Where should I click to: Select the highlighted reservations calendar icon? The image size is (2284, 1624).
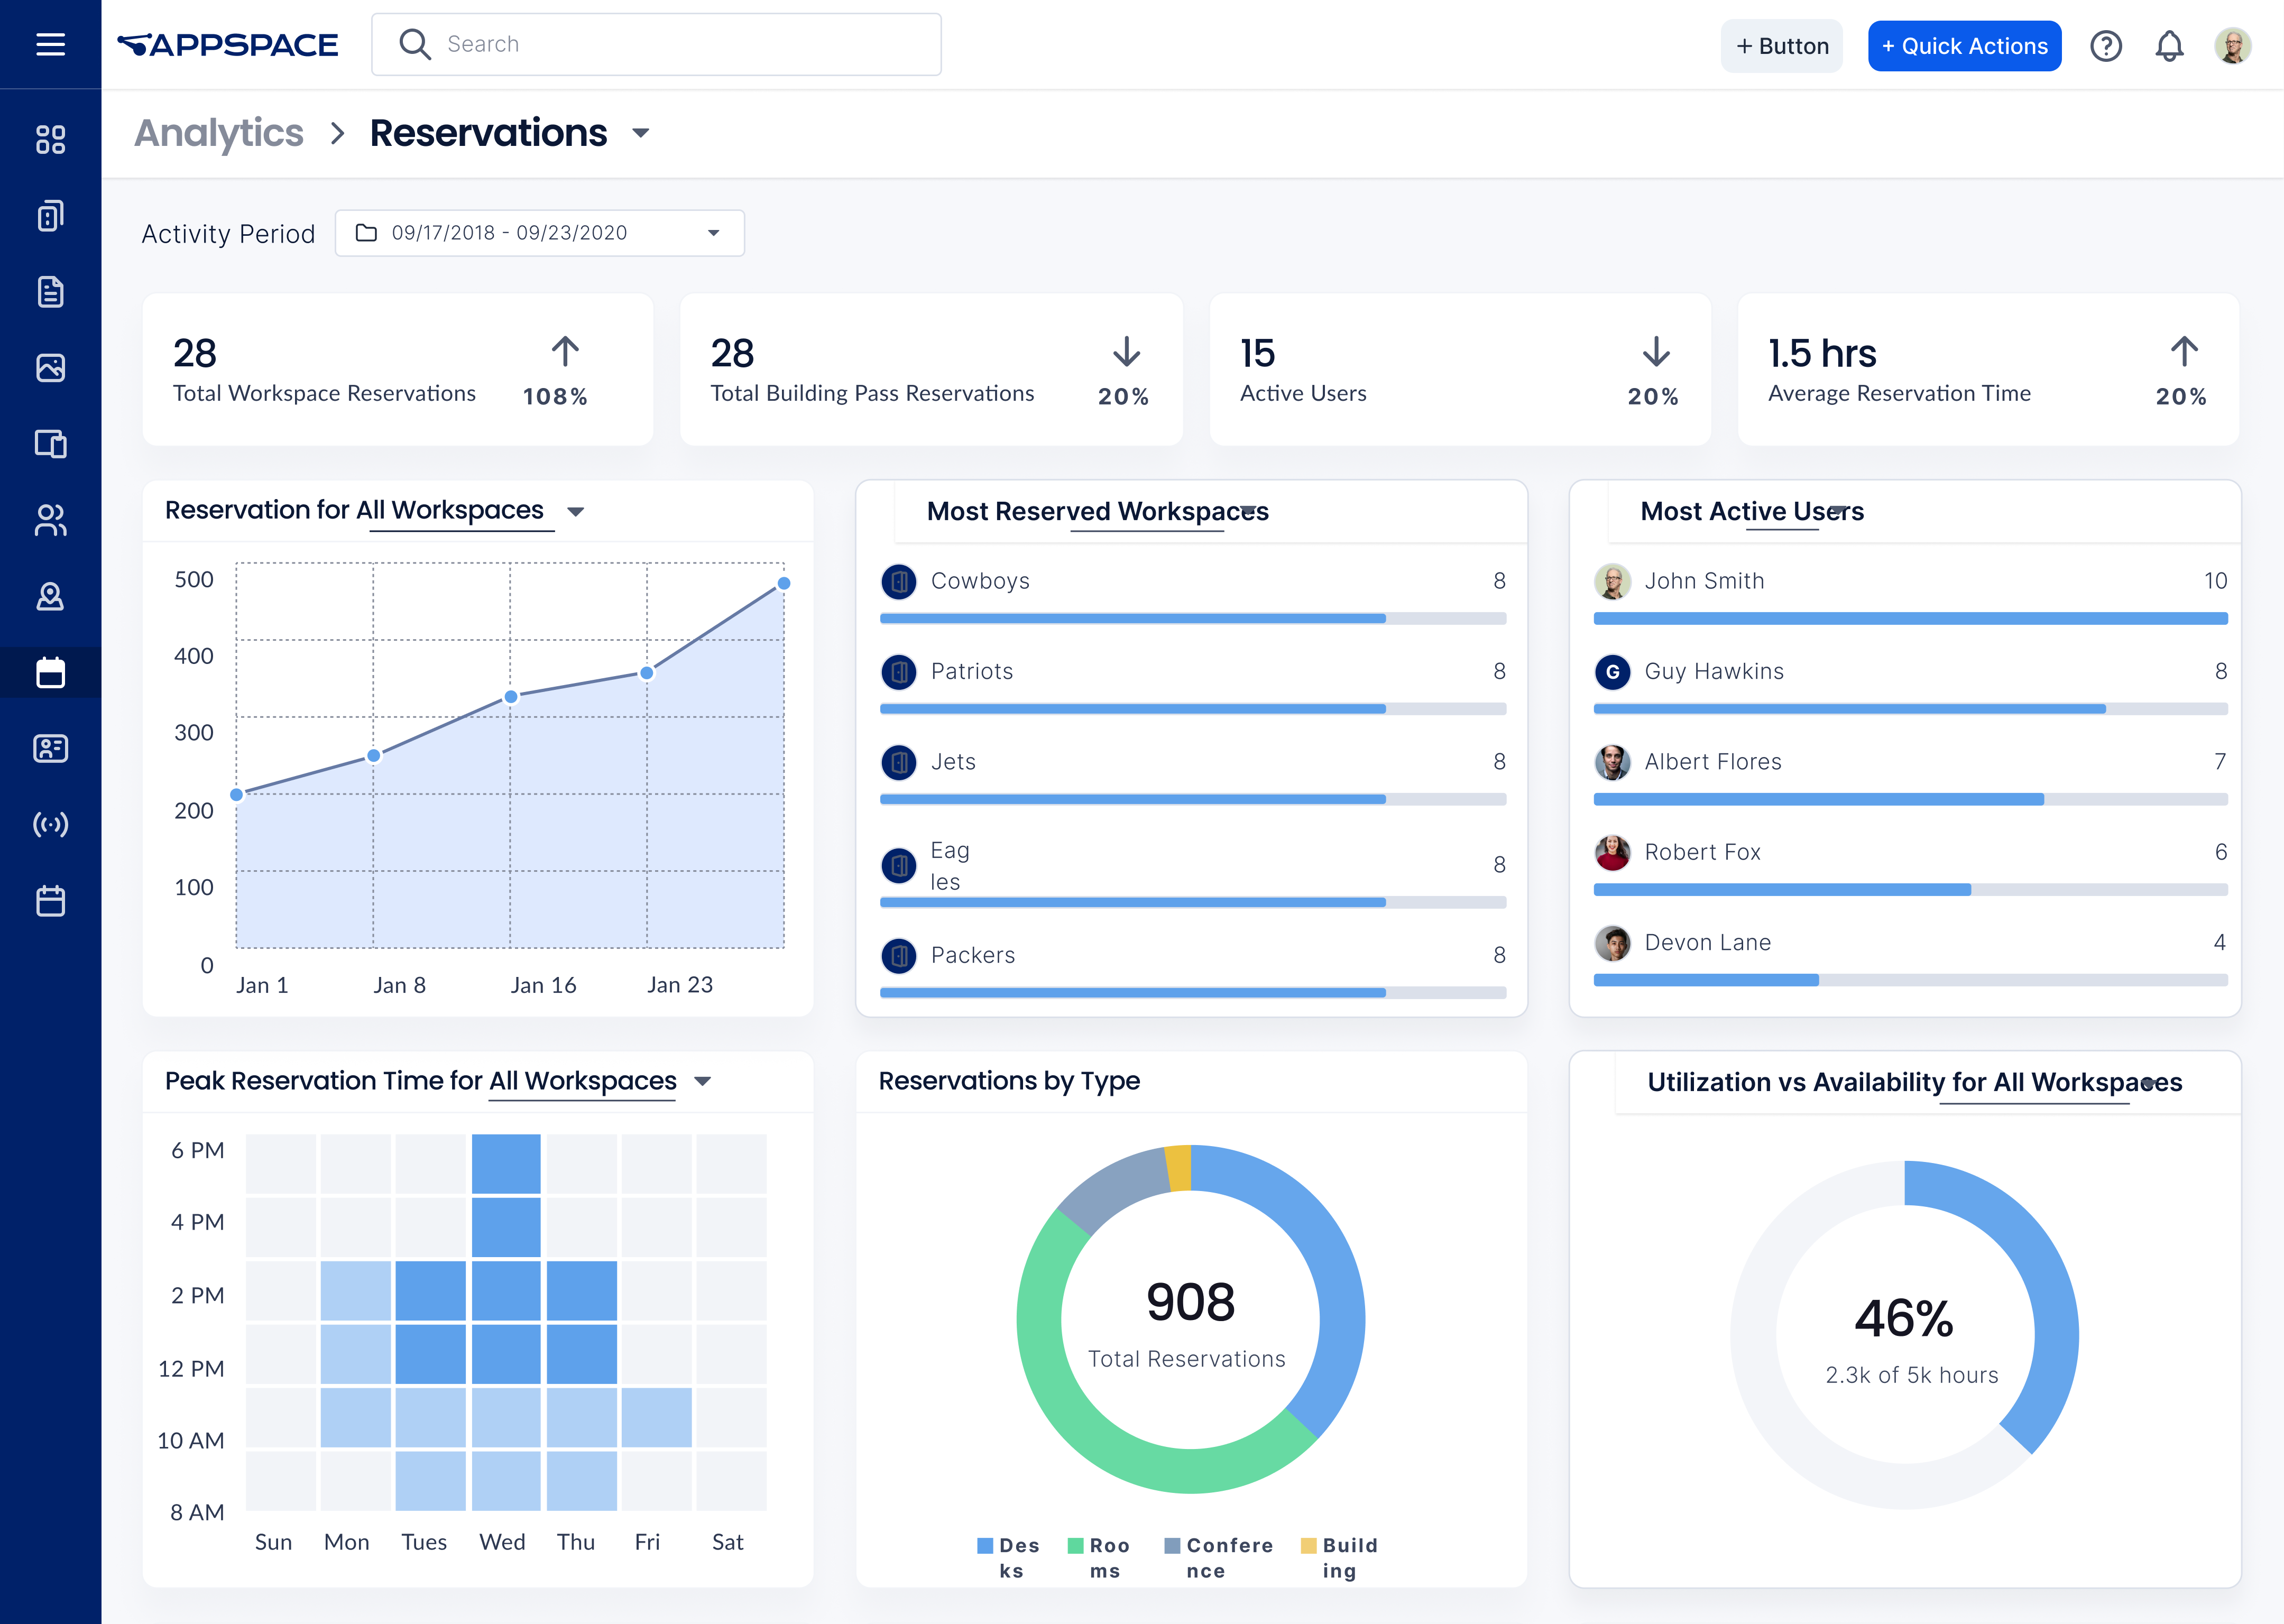[x=50, y=673]
